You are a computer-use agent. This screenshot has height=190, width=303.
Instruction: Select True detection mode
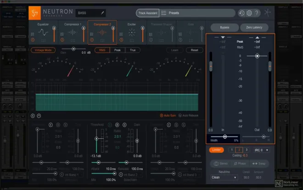[133, 50]
